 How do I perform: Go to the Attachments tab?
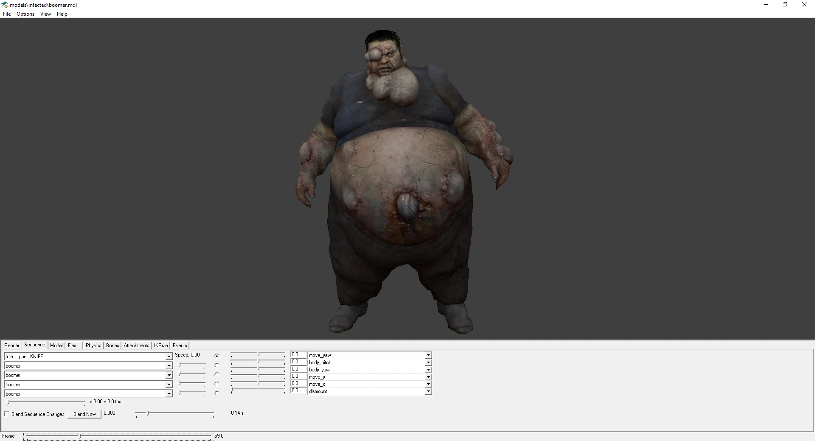[137, 345]
